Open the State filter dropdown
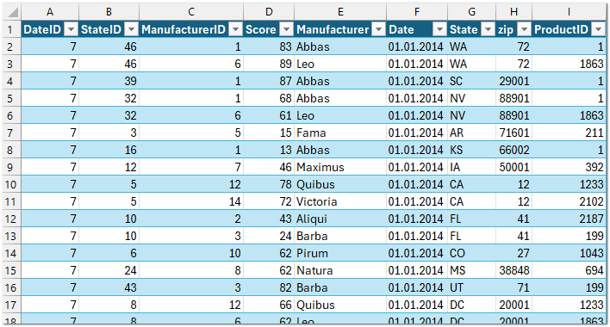Viewport: 610px width, 327px height. click(x=488, y=29)
